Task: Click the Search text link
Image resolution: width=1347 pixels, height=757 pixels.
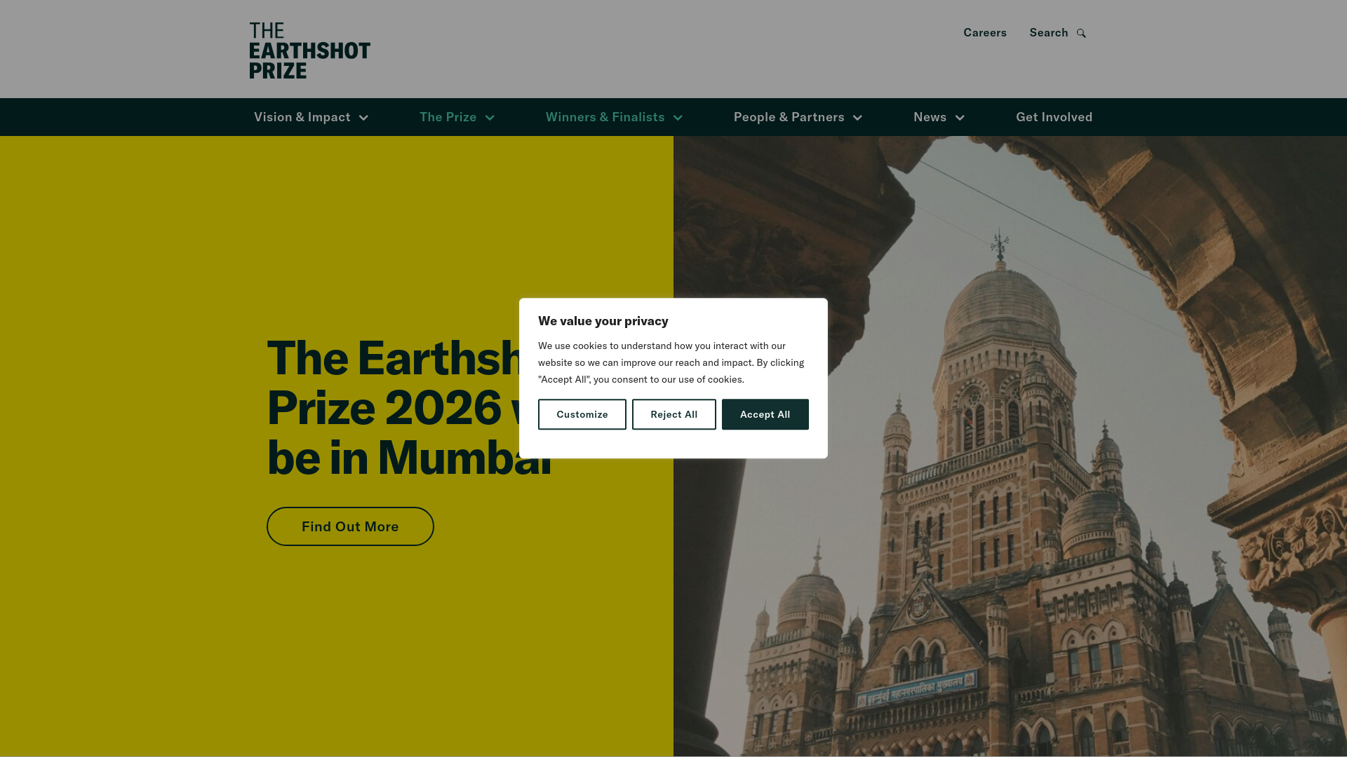Action: coord(1048,33)
